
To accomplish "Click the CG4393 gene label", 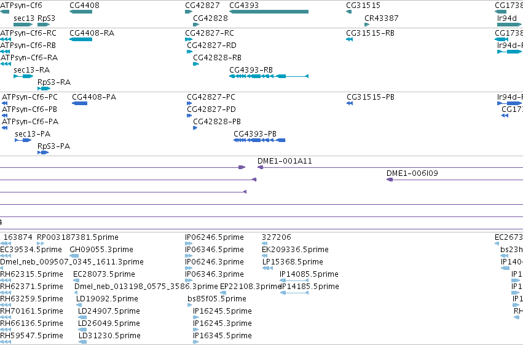I will [x=244, y=6].
